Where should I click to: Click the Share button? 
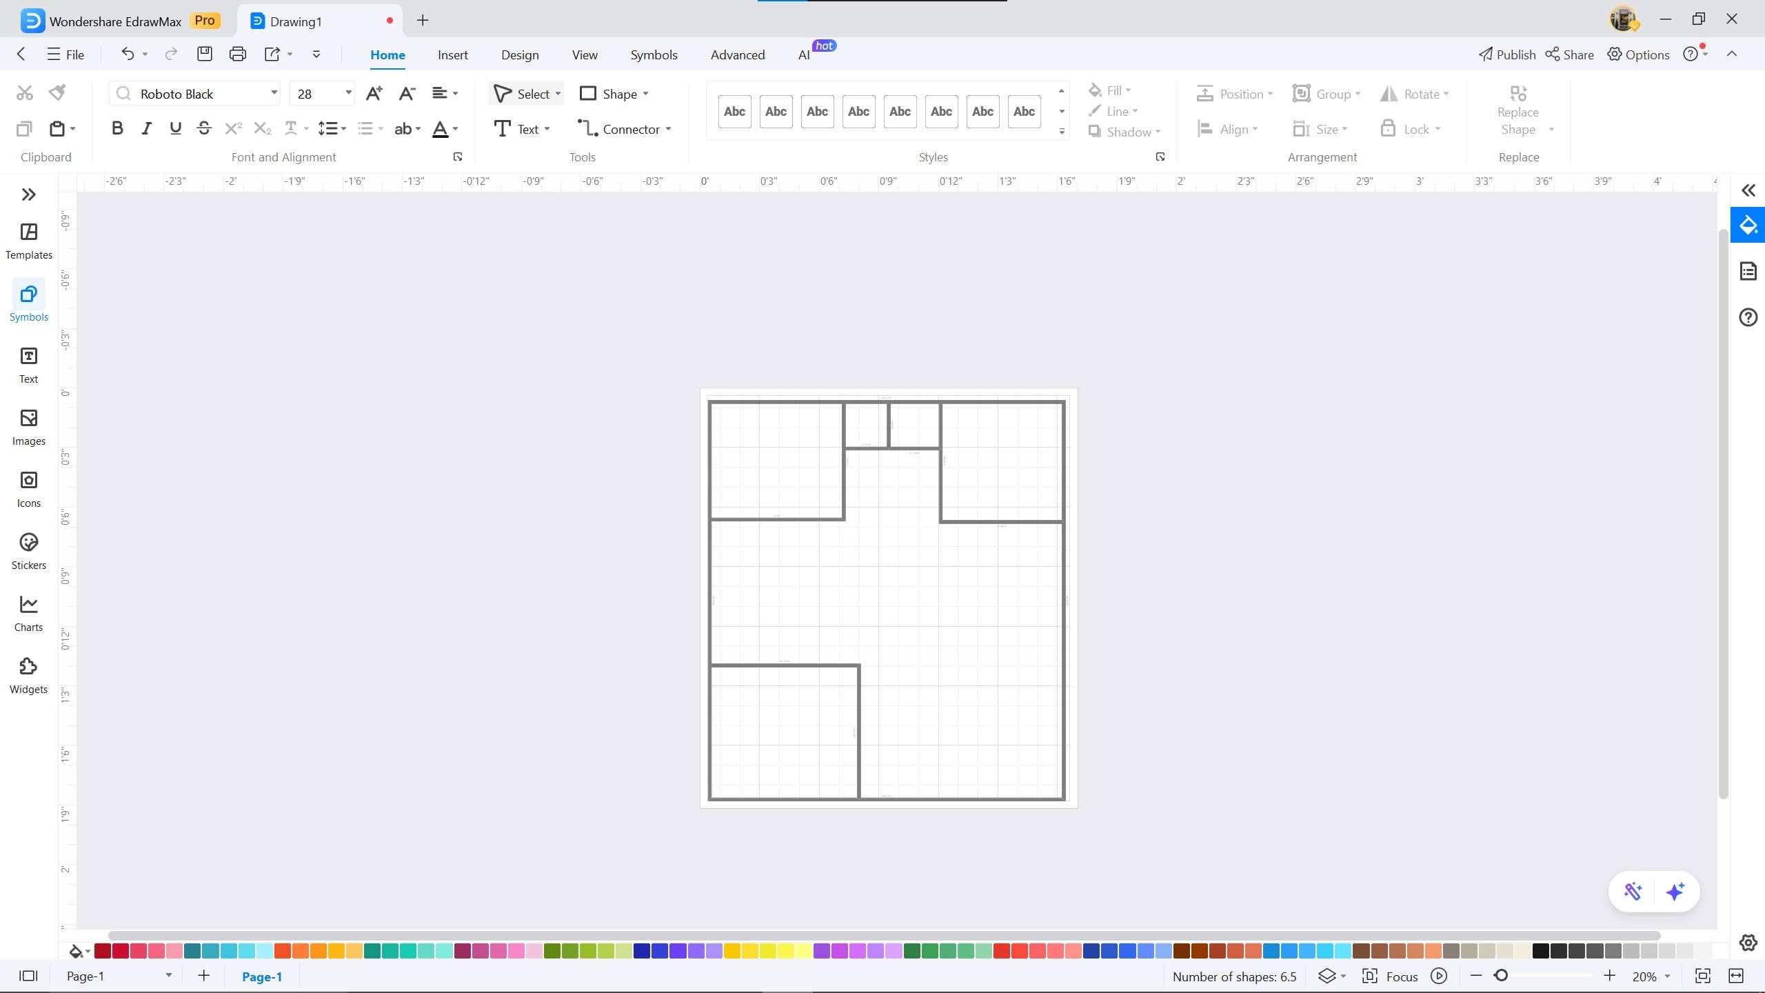(x=1570, y=54)
